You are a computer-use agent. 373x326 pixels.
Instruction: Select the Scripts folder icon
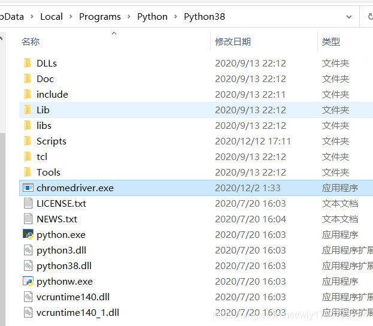(x=28, y=141)
